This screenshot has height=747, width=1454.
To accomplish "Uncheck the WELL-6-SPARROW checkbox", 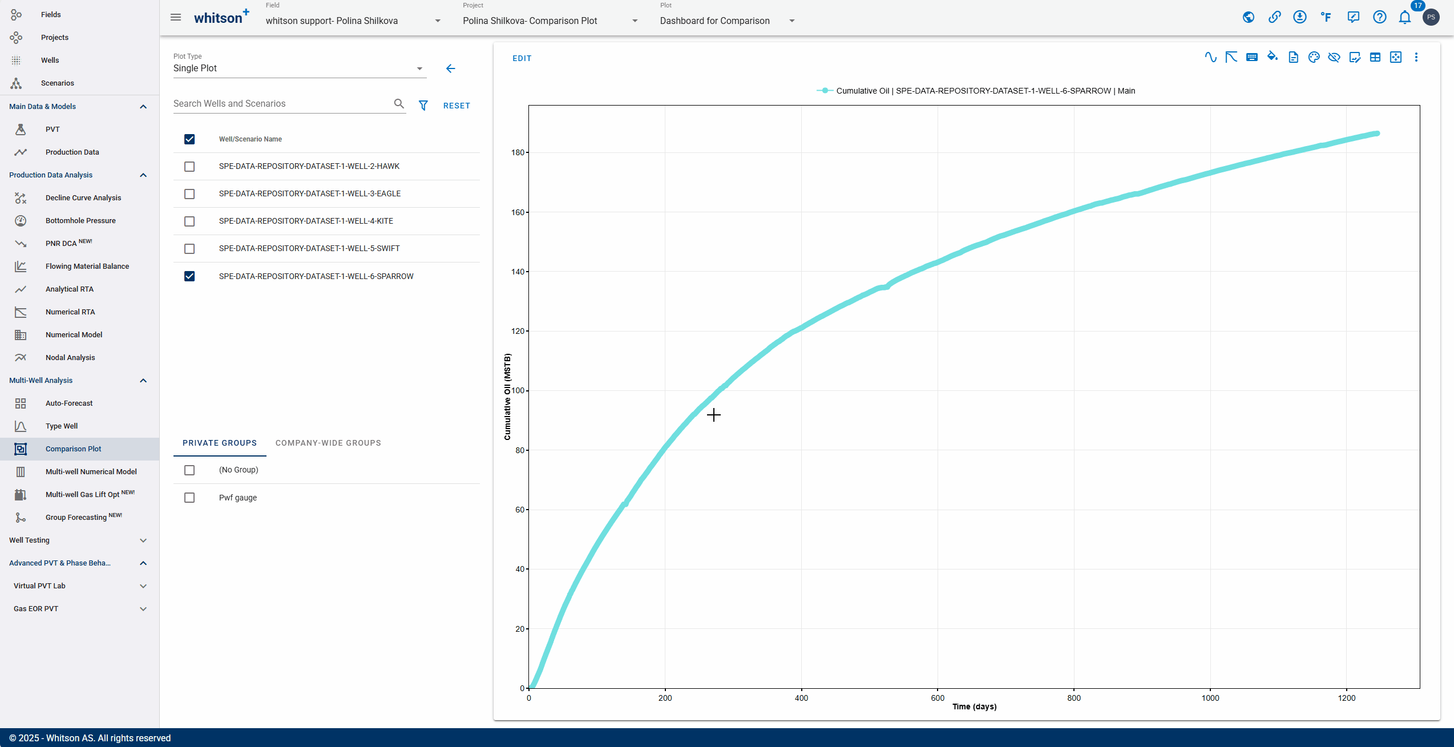I will (189, 276).
